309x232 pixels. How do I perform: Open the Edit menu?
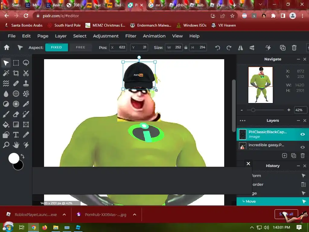point(27,36)
